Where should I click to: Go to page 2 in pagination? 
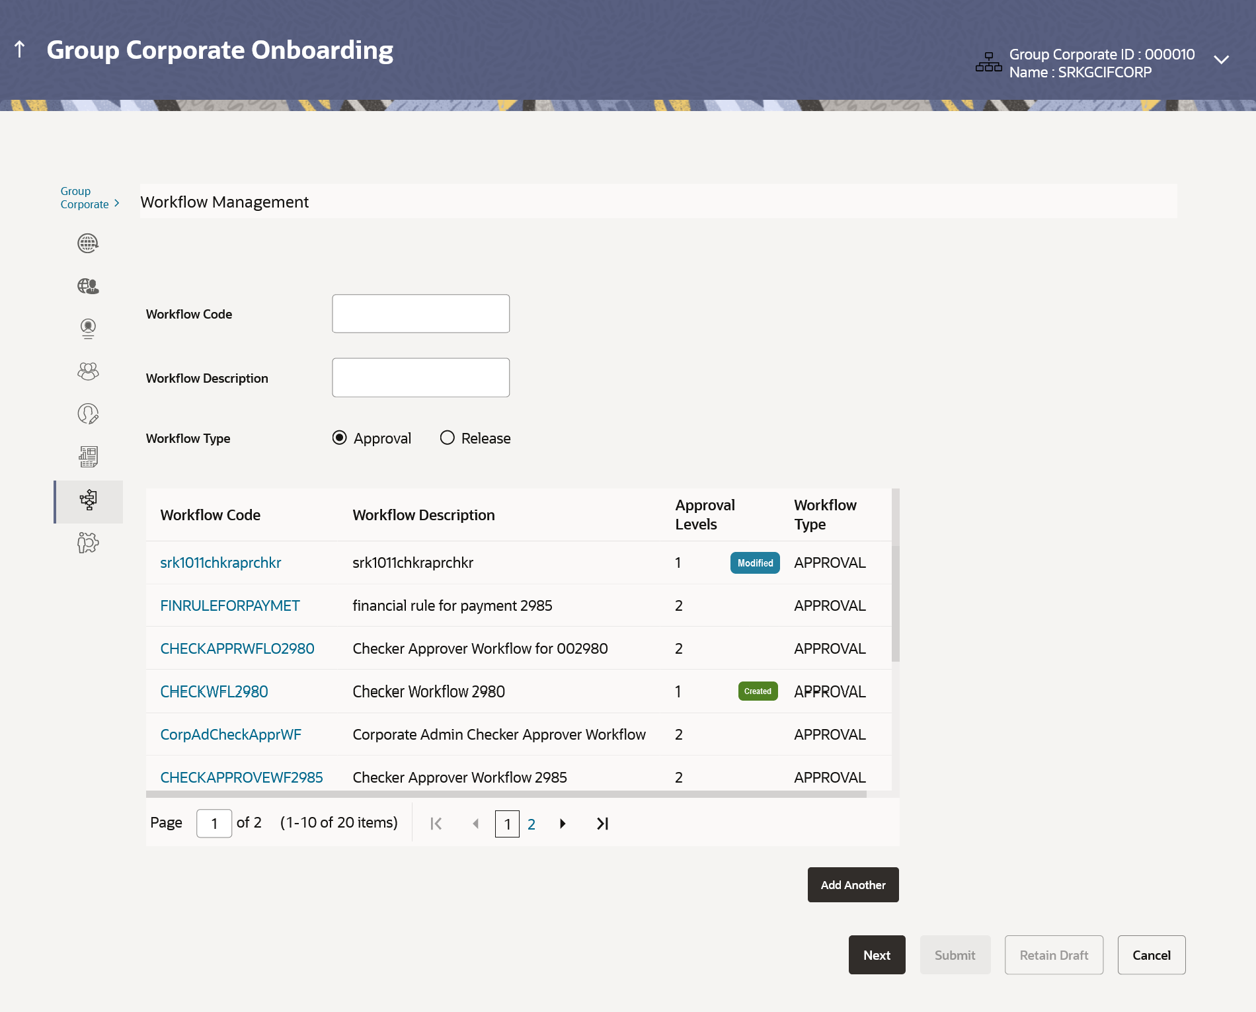pos(531,824)
